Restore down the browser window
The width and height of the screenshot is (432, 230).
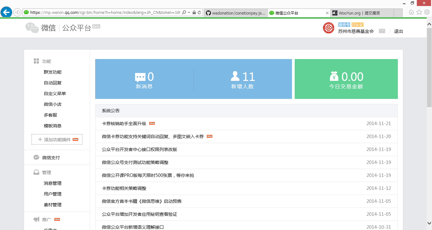[x=412, y=3]
